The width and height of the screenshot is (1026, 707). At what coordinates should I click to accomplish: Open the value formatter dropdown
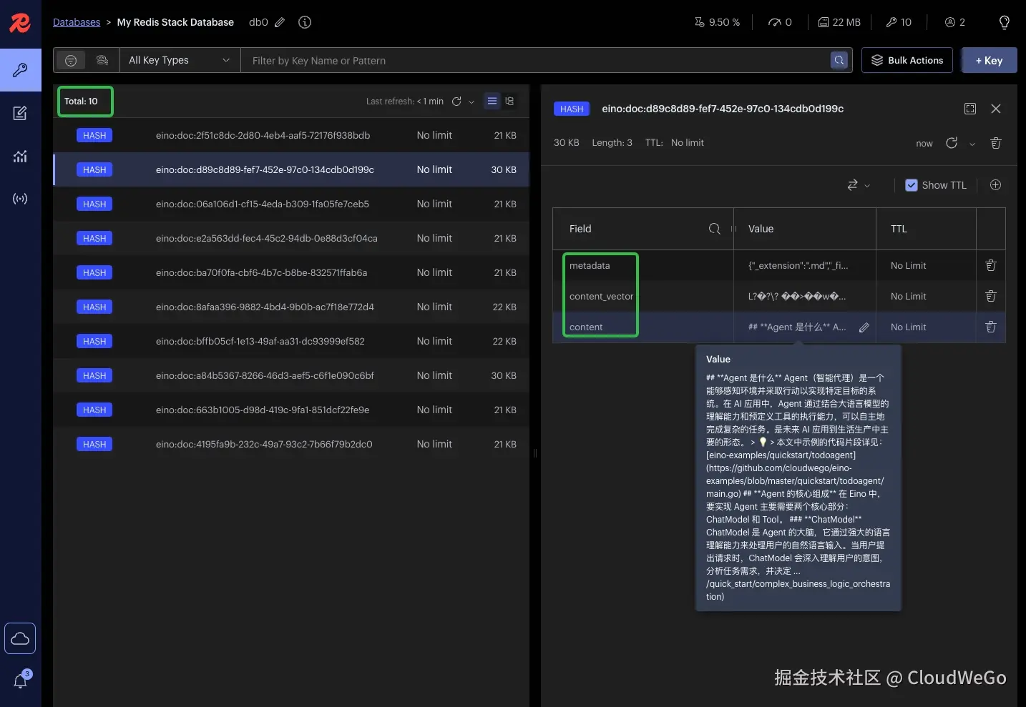(x=859, y=185)
